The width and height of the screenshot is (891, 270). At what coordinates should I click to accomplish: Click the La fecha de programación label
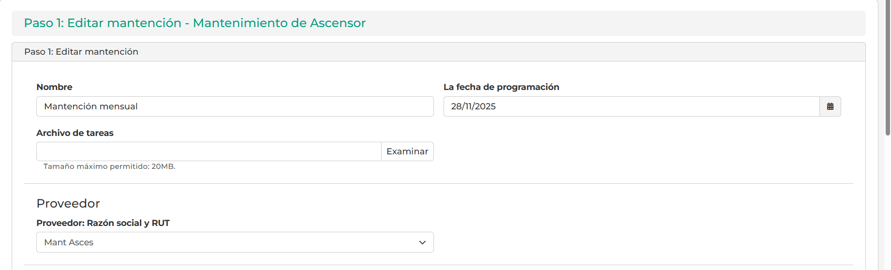point(501,87)
